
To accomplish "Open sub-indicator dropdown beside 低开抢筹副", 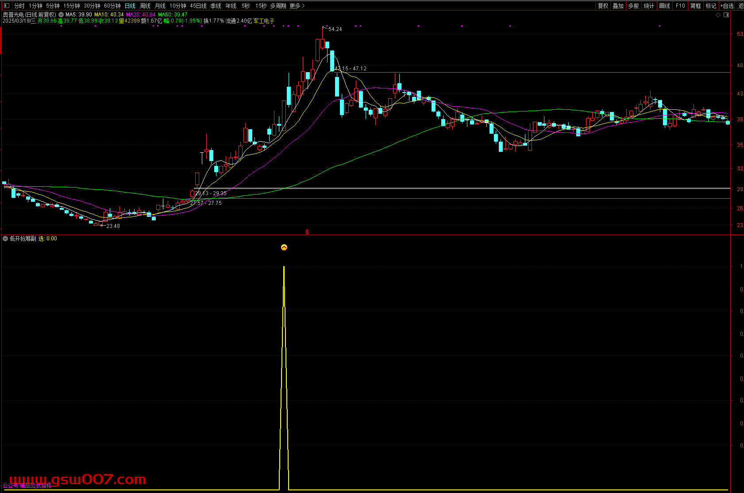I will (5, 239).
